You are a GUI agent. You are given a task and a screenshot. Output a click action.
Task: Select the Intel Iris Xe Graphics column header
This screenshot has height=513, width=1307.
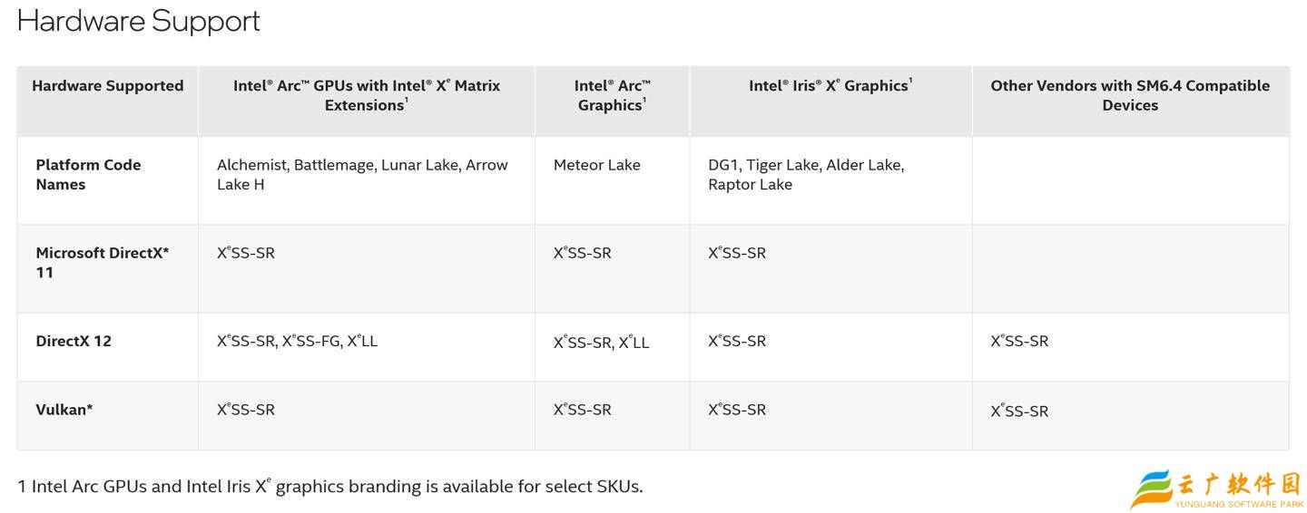(830, 86)
